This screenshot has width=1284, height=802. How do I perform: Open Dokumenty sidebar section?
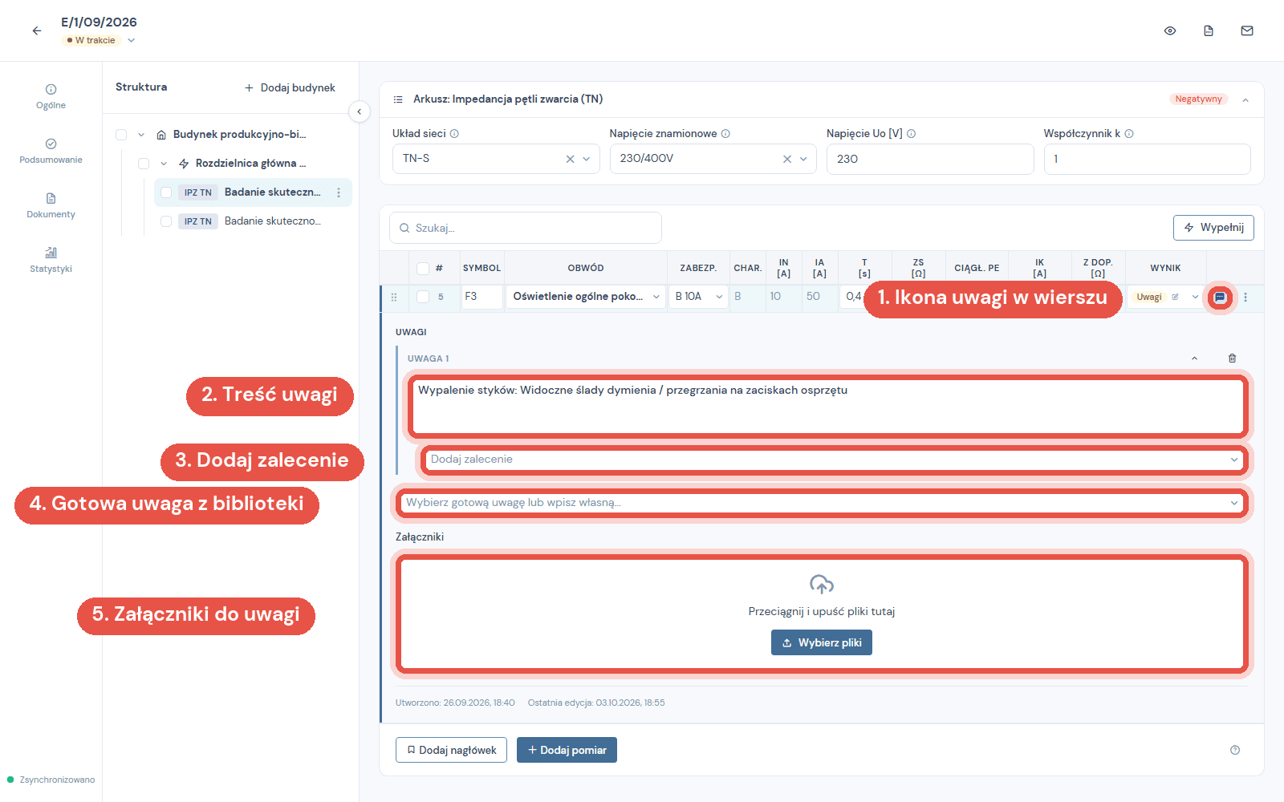[x=51, y=205]
